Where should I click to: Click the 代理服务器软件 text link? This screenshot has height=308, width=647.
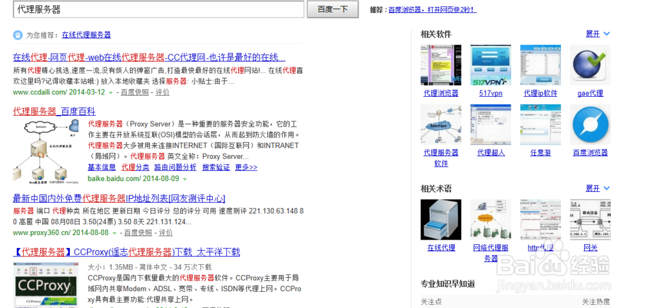(441, 158)
